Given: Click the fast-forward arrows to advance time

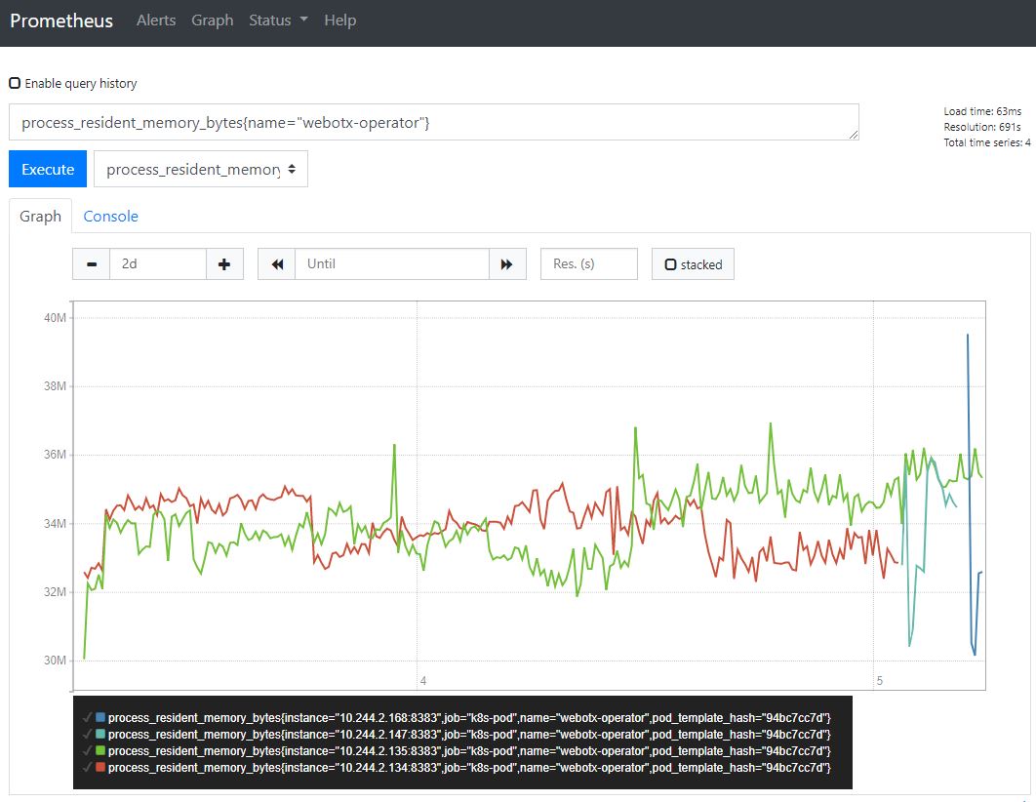Looking at the screenshot, I should tap(507, 264).
